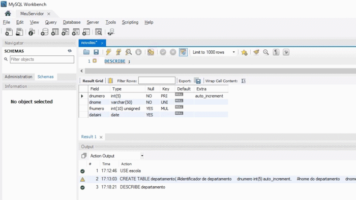356x200 pixels.
Task: Select the Result 1 tab
Action: point(89,137)
